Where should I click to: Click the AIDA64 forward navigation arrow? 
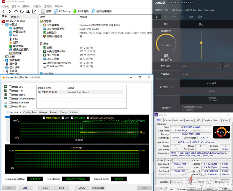click(10, 11)
